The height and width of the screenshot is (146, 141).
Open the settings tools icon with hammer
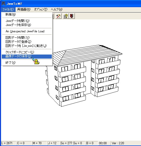(58, 16)
